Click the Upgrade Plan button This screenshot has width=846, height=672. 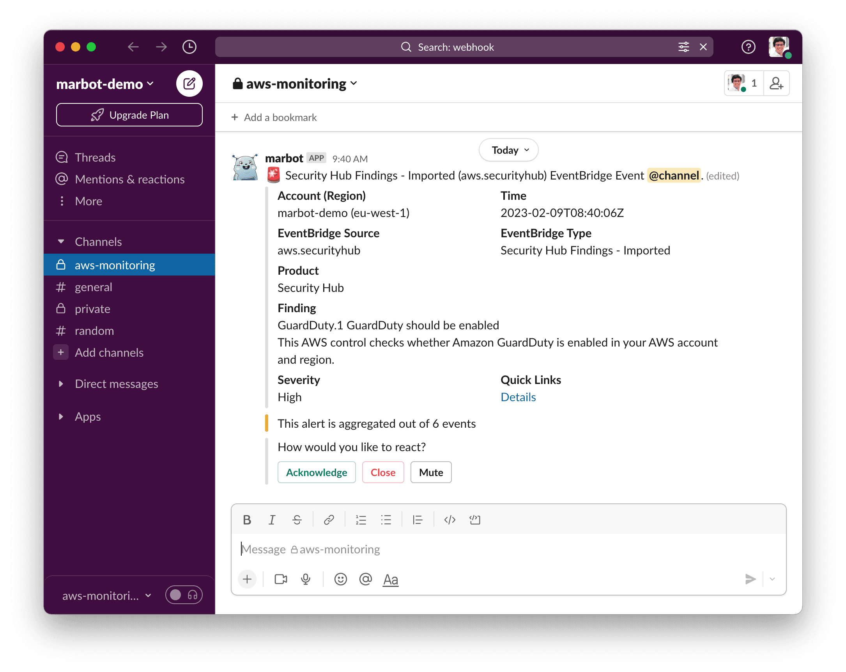[x=129, y=115]
